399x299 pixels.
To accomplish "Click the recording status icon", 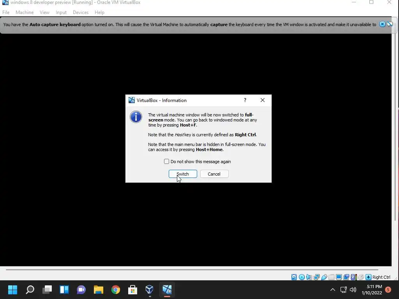I will pyautogui.click(x=346, y=277).
